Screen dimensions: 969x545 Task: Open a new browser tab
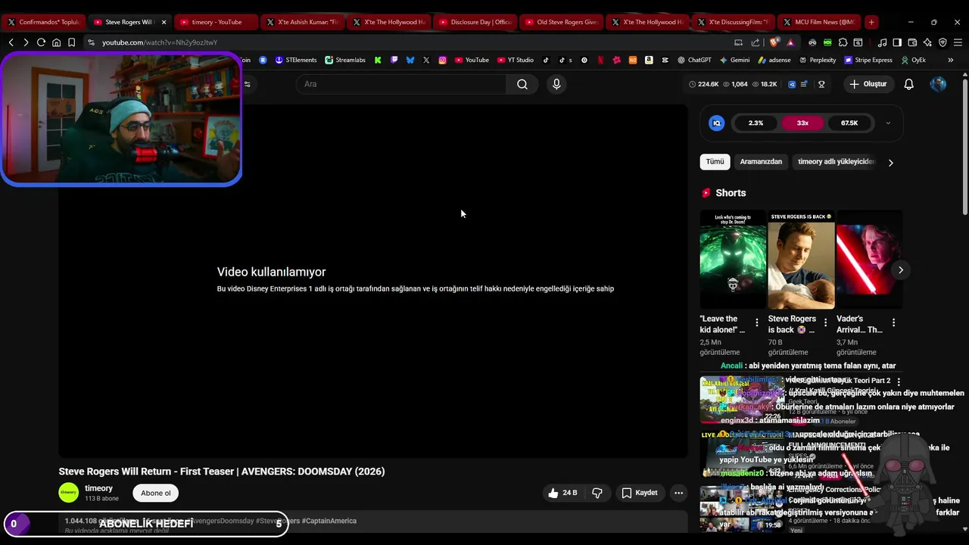pos(871,22)
